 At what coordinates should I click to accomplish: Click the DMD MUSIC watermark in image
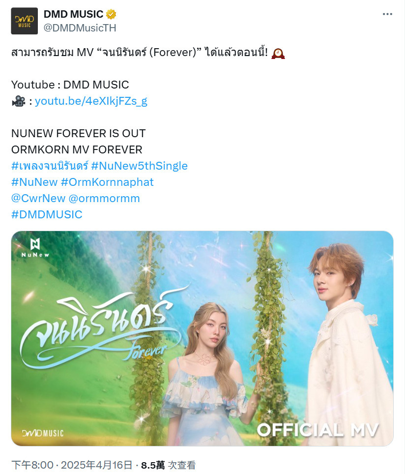pos(43,433)
